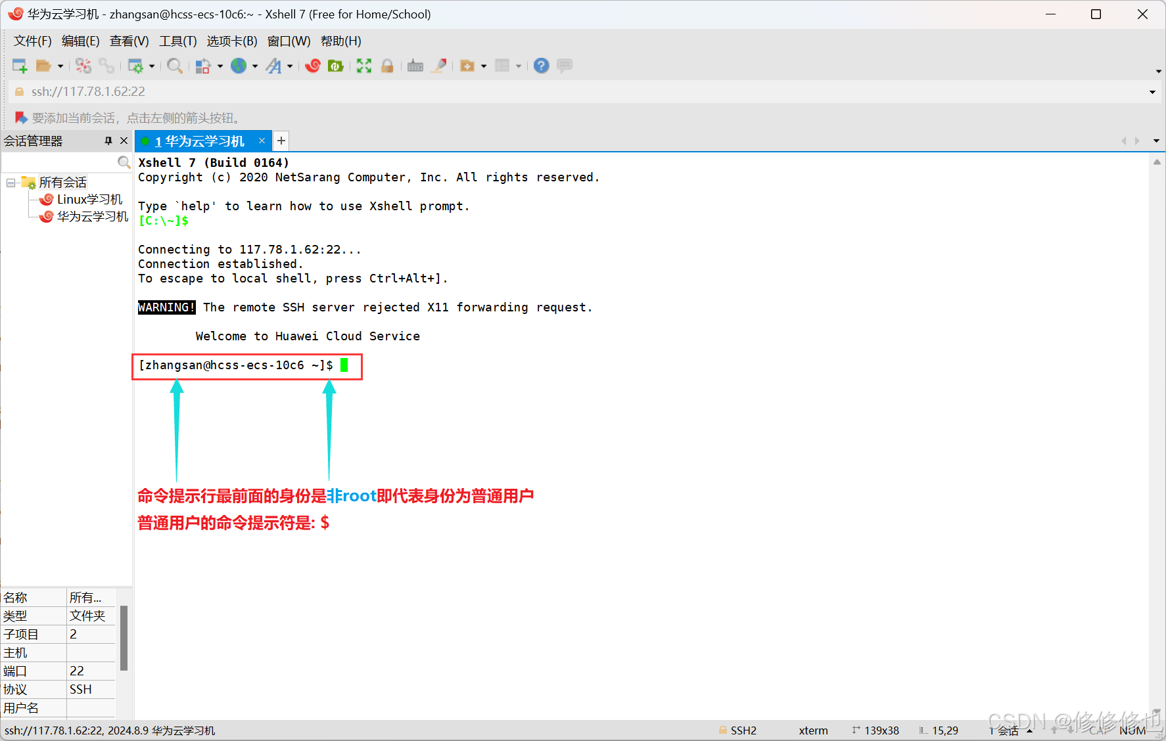This screenshot has height=741, width=1166.
Task: Click the Disconnect toolbar icon
Action: (83, 66)
